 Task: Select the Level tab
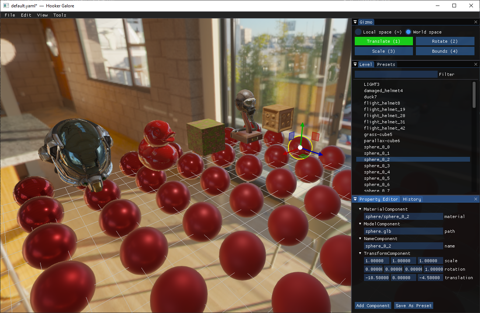(366, 64)
